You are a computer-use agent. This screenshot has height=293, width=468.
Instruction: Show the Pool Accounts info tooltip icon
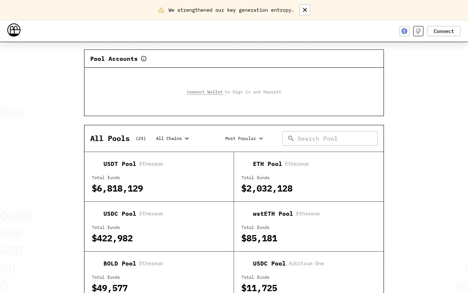tap(144, 59)
